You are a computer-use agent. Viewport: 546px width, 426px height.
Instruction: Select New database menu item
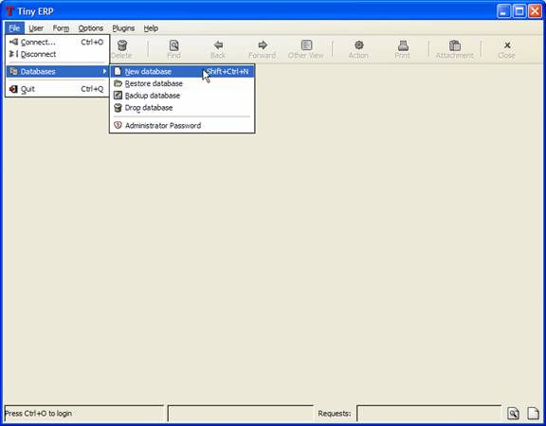point(182,72)
